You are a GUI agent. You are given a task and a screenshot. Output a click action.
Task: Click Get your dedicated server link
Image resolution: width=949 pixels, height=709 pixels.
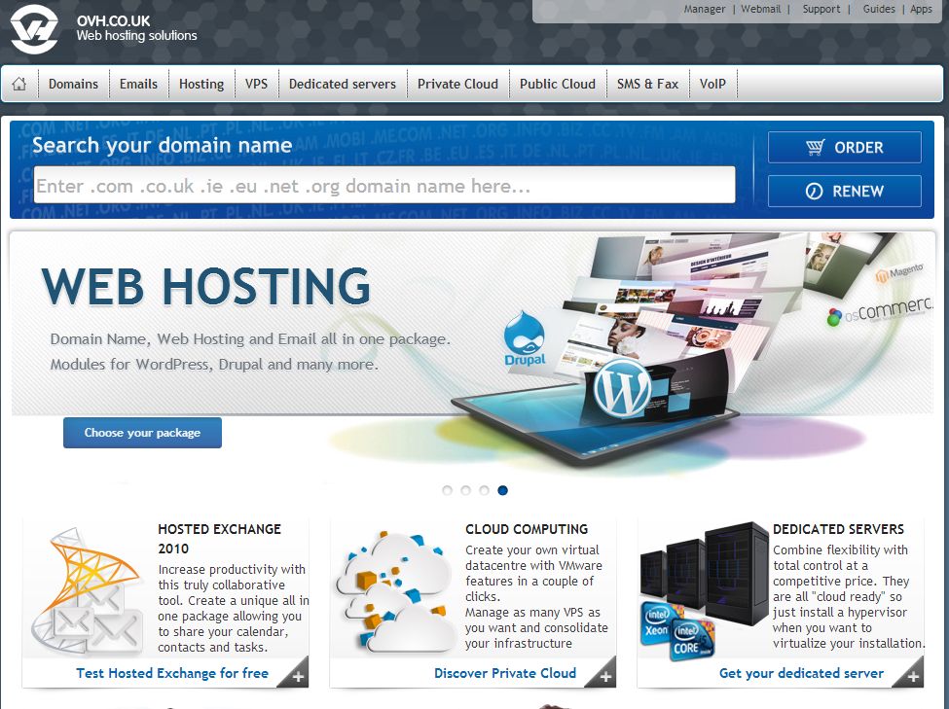coord(801,673)
